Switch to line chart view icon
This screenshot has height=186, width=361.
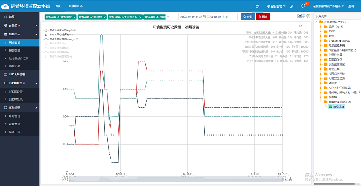pyautogui.click(x=303, y=16)
